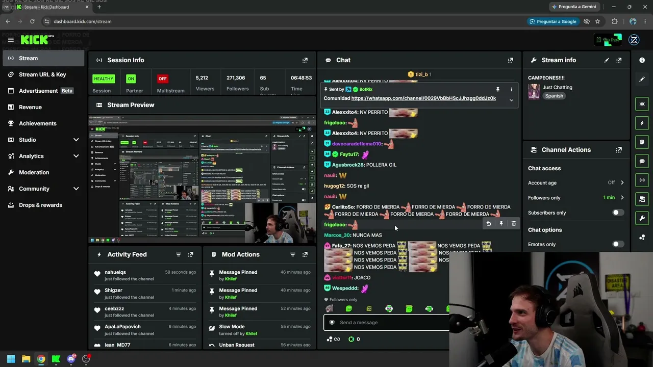This screenshot has width=653, height=367.
Task: Click Shigzer in the Activity Feed
Action: pyautogui.click(x=113, y=291)
